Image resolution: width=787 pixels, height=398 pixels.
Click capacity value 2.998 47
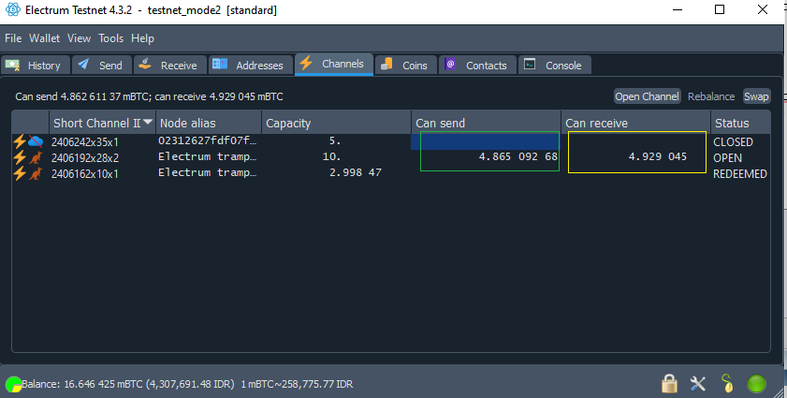point(356,173)
